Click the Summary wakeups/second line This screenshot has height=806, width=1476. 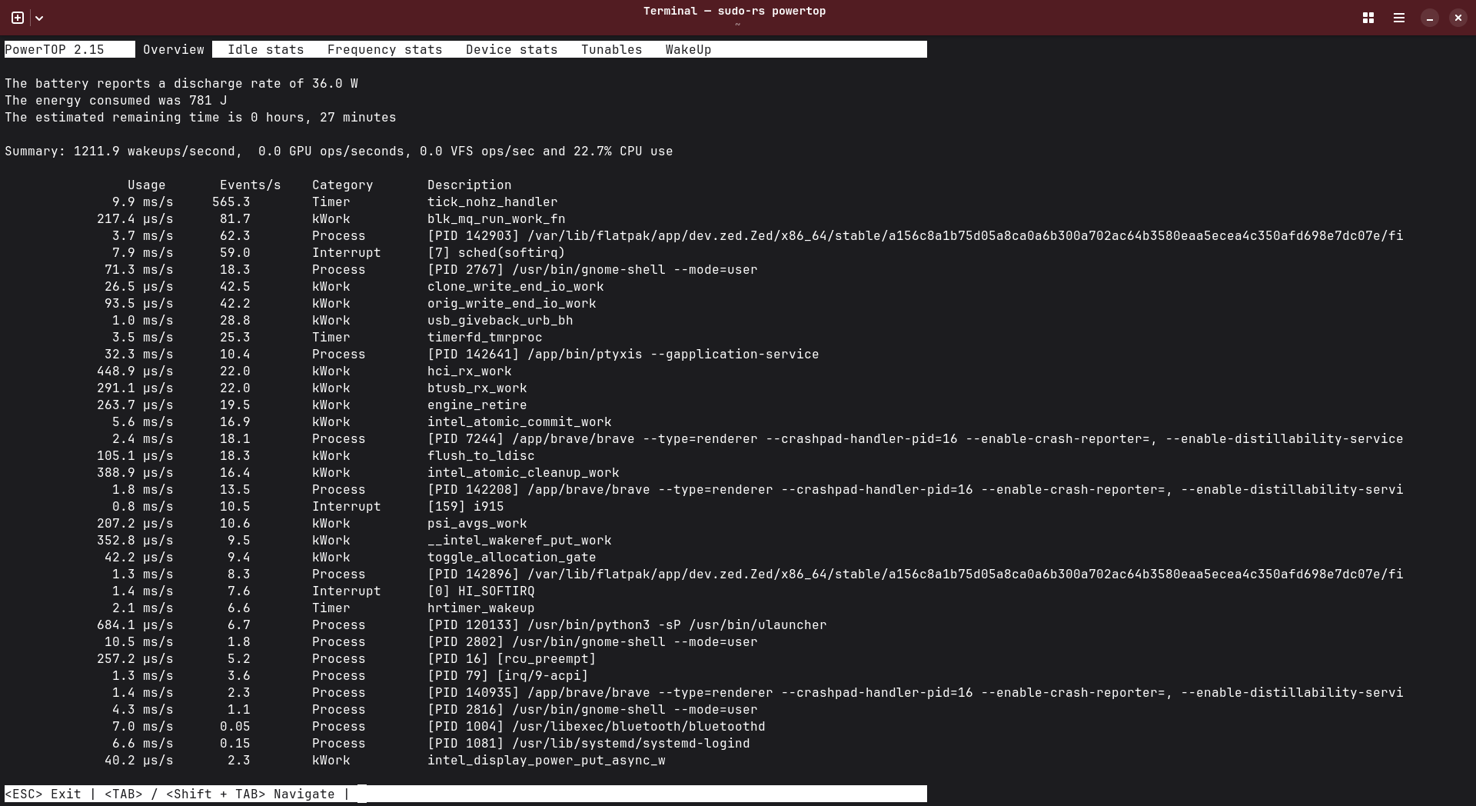coord(339,151)
